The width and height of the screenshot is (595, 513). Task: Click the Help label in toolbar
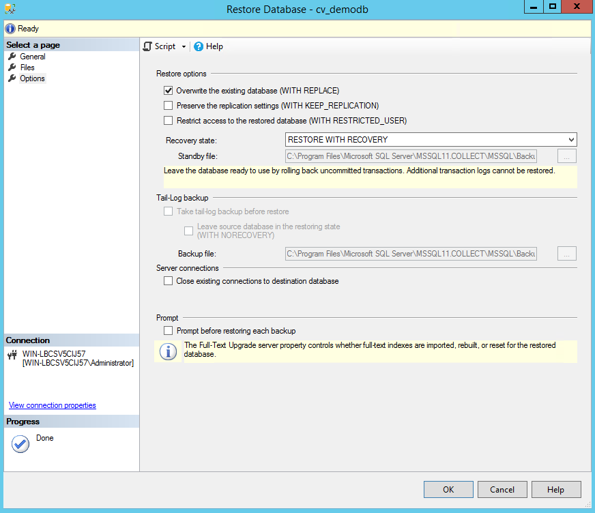pyautogui.click(x=214, y=46)
